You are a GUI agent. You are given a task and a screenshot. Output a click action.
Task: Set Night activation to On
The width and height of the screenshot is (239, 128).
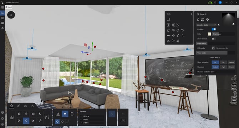pos(223,62)
